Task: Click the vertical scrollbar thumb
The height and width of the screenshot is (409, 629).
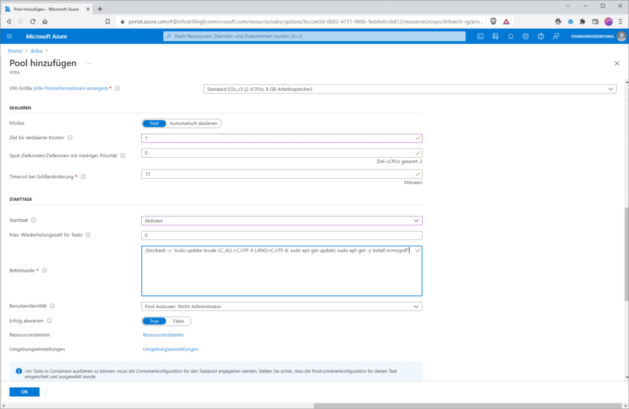Action: tap(627, 254)
